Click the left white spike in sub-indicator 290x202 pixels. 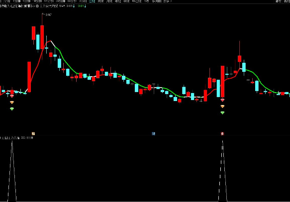[12, 171]
